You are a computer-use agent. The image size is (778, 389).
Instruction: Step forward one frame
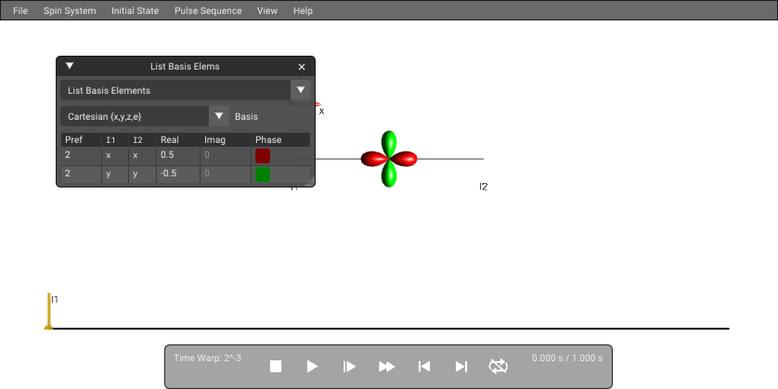click(349, 367)
